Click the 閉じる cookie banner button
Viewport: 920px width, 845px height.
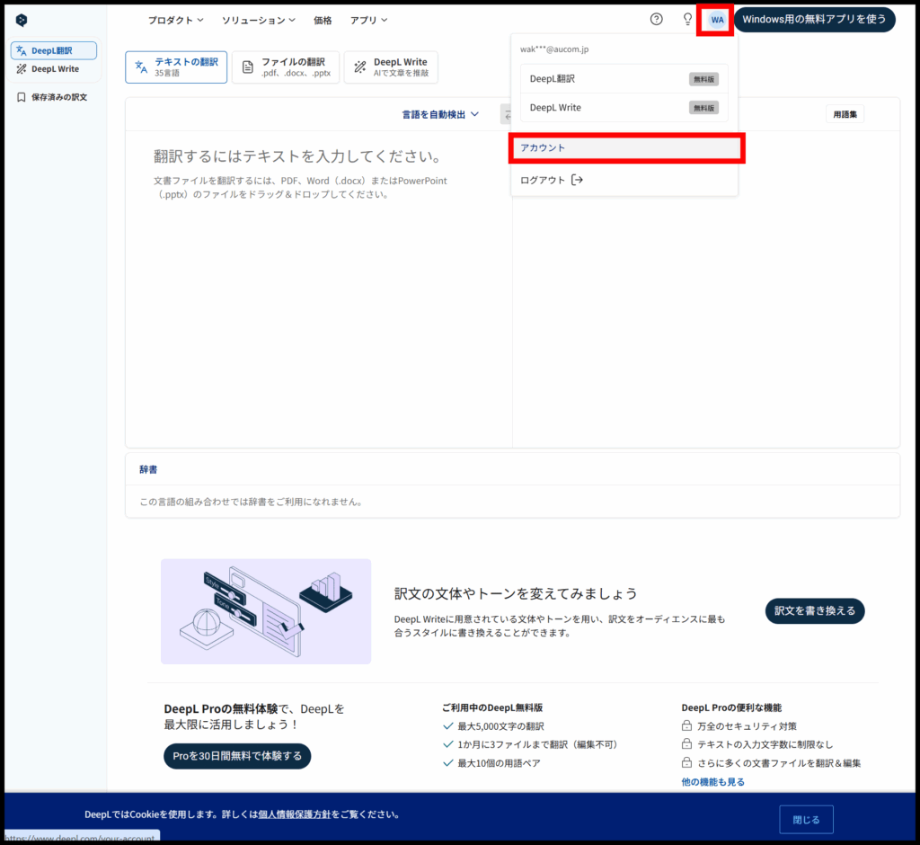(806, 819)
